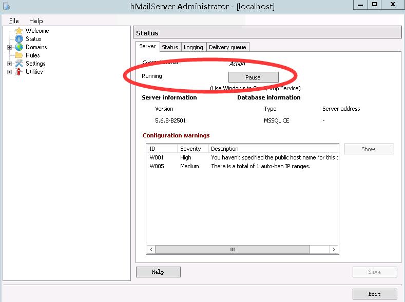Switch to the Delivery queue tab

227,47
